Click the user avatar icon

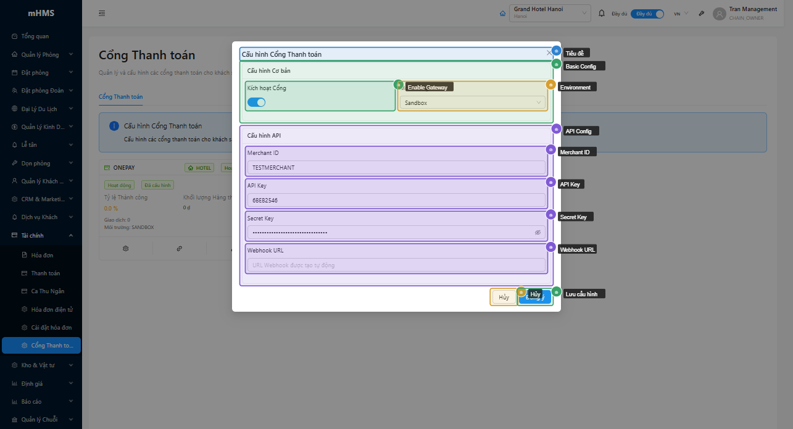tap(719, 14)
